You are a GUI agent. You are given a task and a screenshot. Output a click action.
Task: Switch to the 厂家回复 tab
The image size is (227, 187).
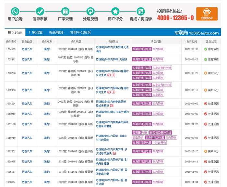tap(36, 32)
